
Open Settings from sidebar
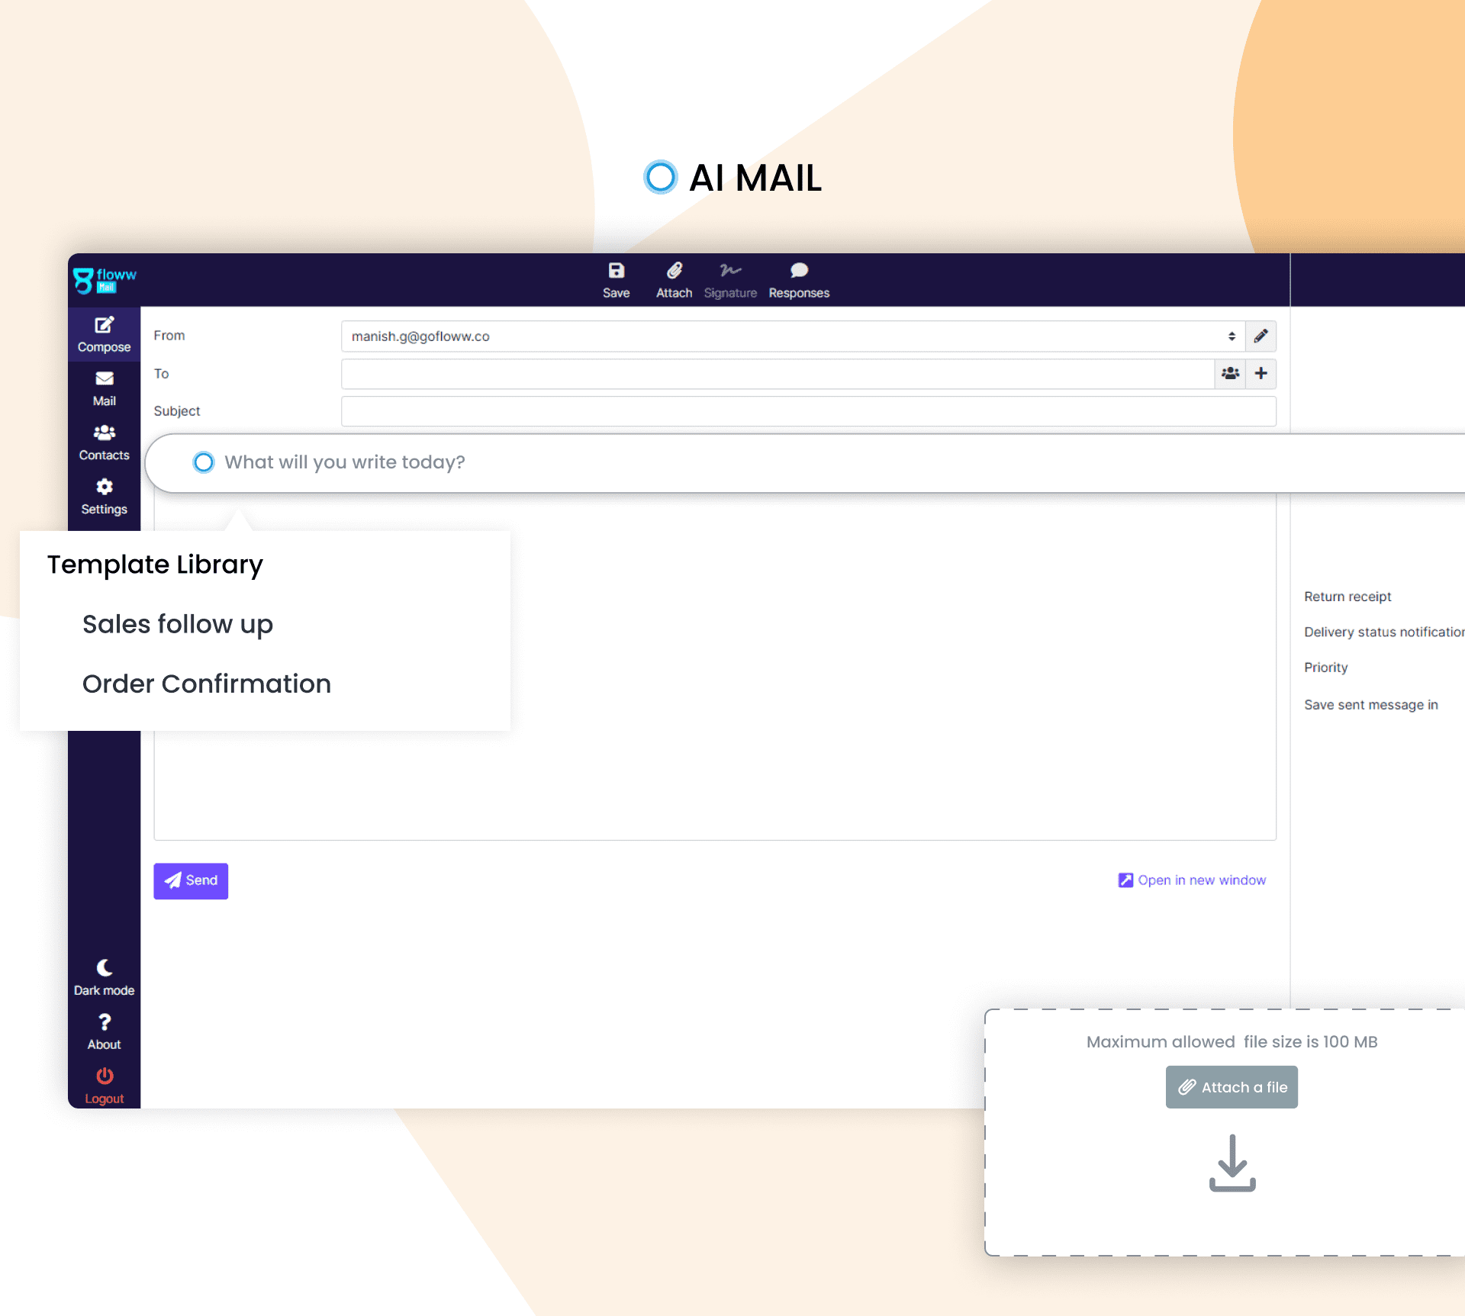point(101,495)
